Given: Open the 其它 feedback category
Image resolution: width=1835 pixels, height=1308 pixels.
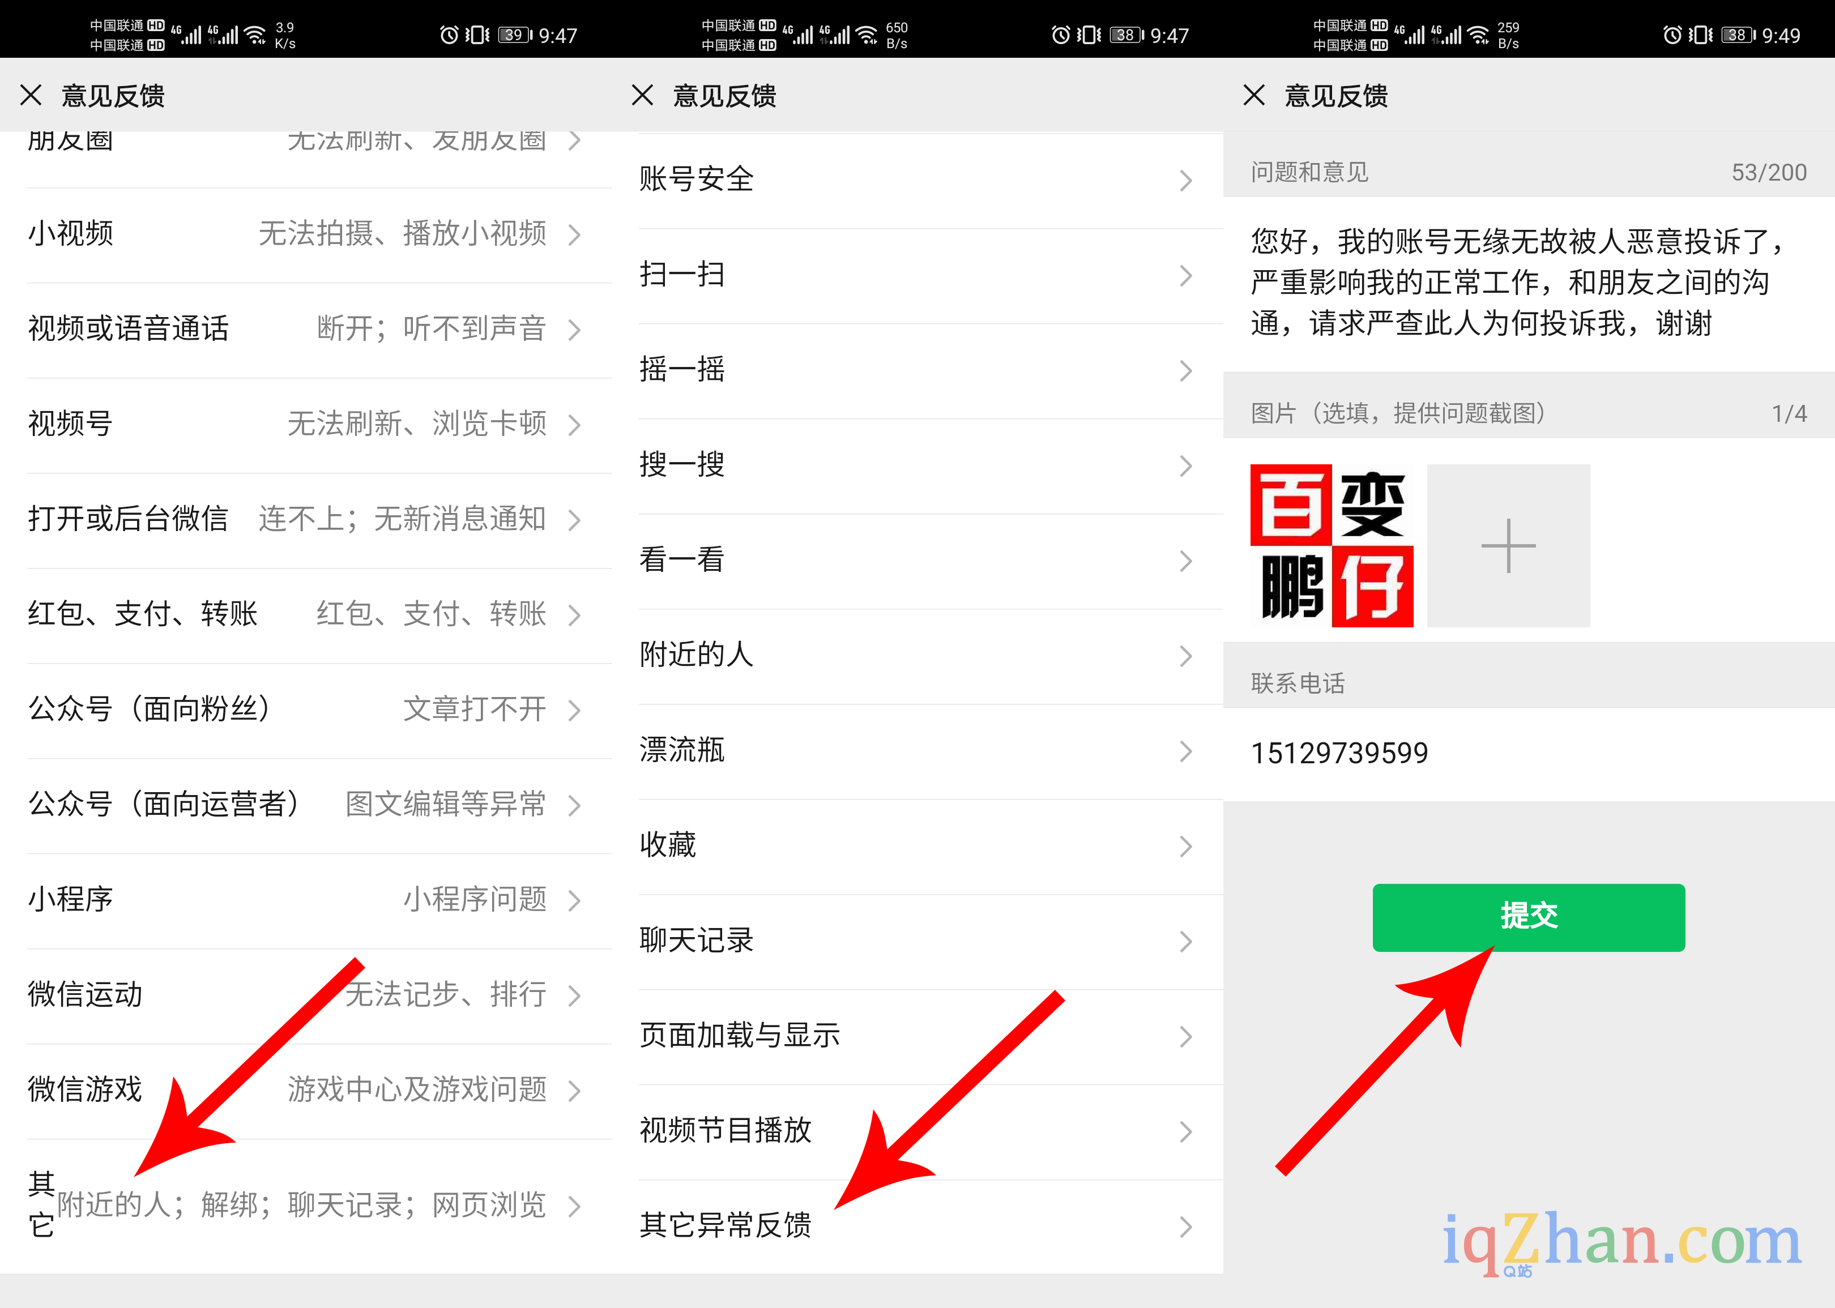Looking at the screenshot, I should pyautogui.click(x=305, y=1206).
